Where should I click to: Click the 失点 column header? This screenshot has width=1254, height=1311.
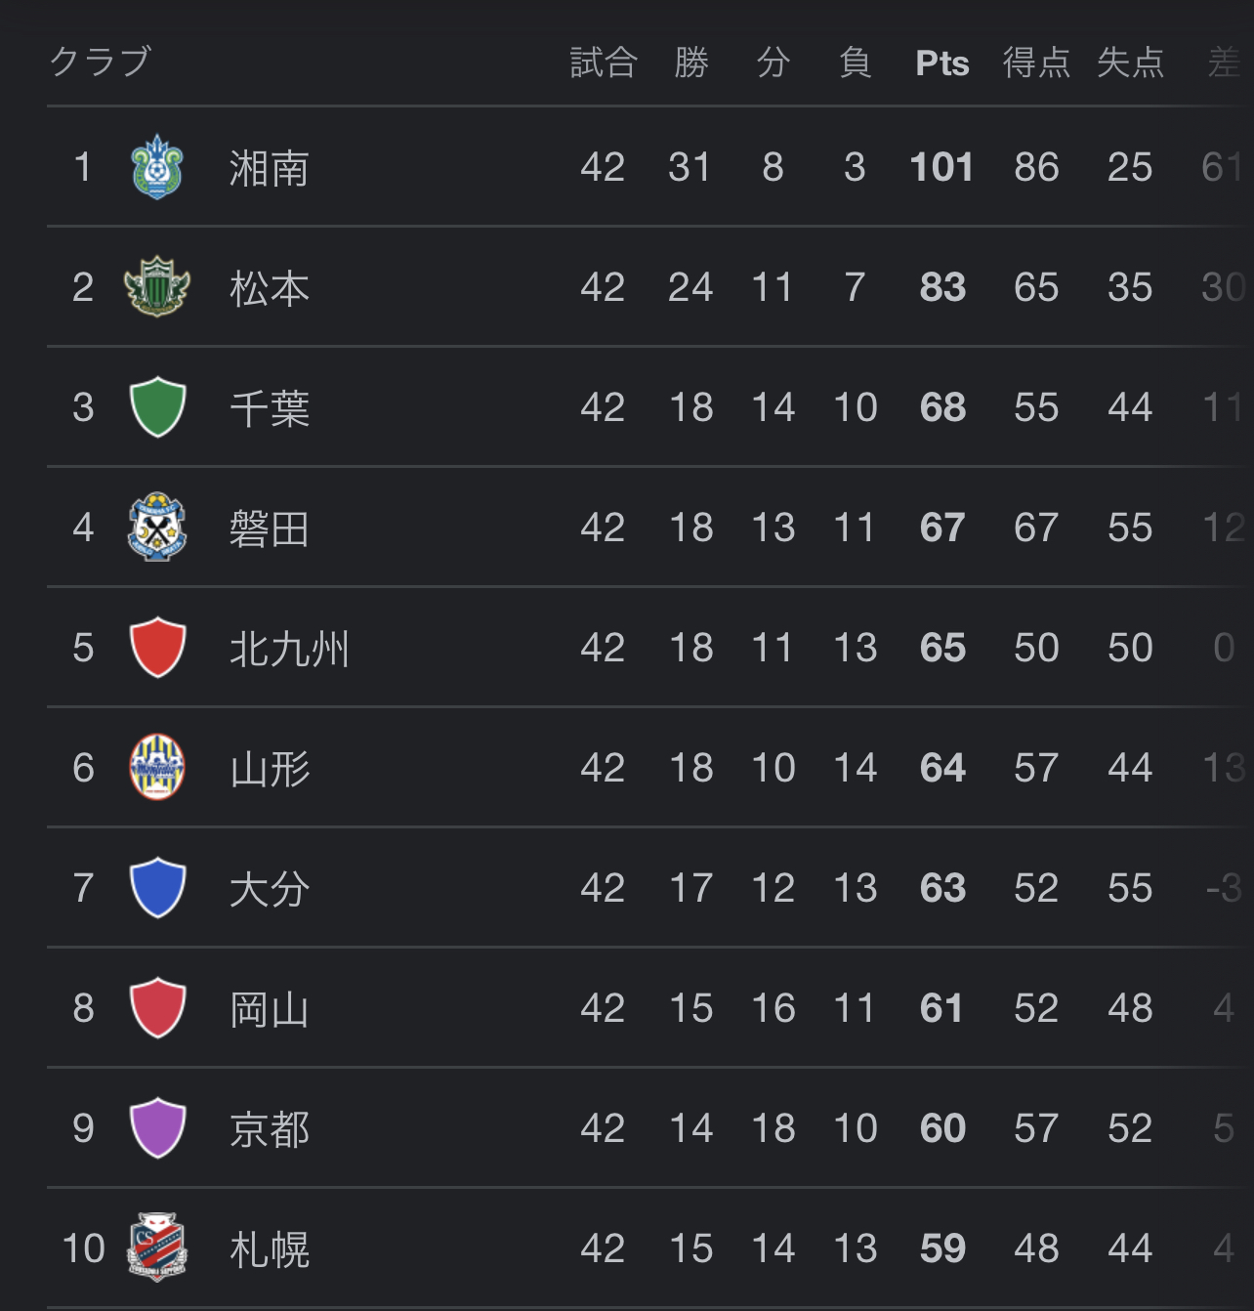click(1130, 63)
